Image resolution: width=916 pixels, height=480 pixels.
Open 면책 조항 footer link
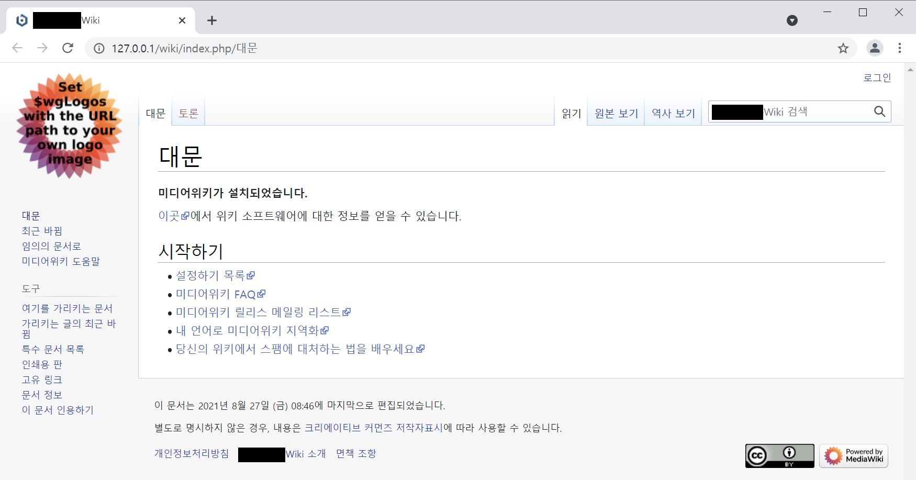click(x=356, y=453)
